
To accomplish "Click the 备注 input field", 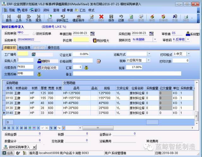I will point(127,73).
